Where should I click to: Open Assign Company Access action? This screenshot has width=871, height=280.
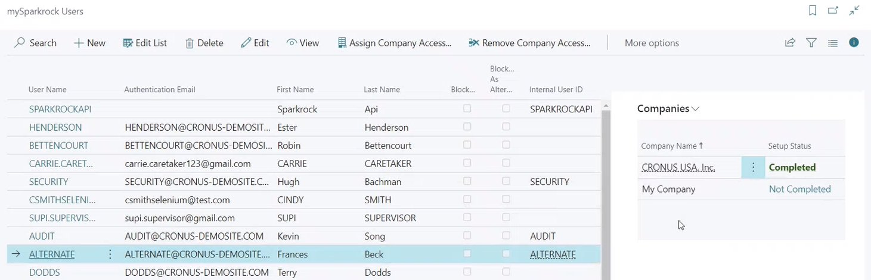[x=395, y=43]
